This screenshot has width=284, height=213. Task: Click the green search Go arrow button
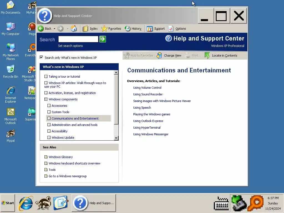click(x=103, y=39)
